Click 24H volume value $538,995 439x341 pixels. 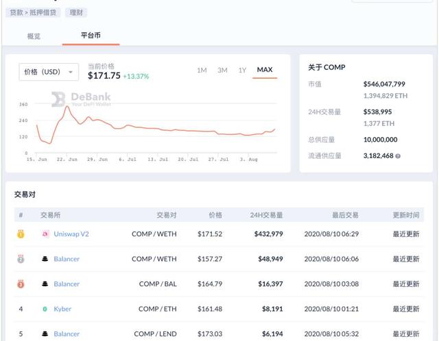pos(377,112)
